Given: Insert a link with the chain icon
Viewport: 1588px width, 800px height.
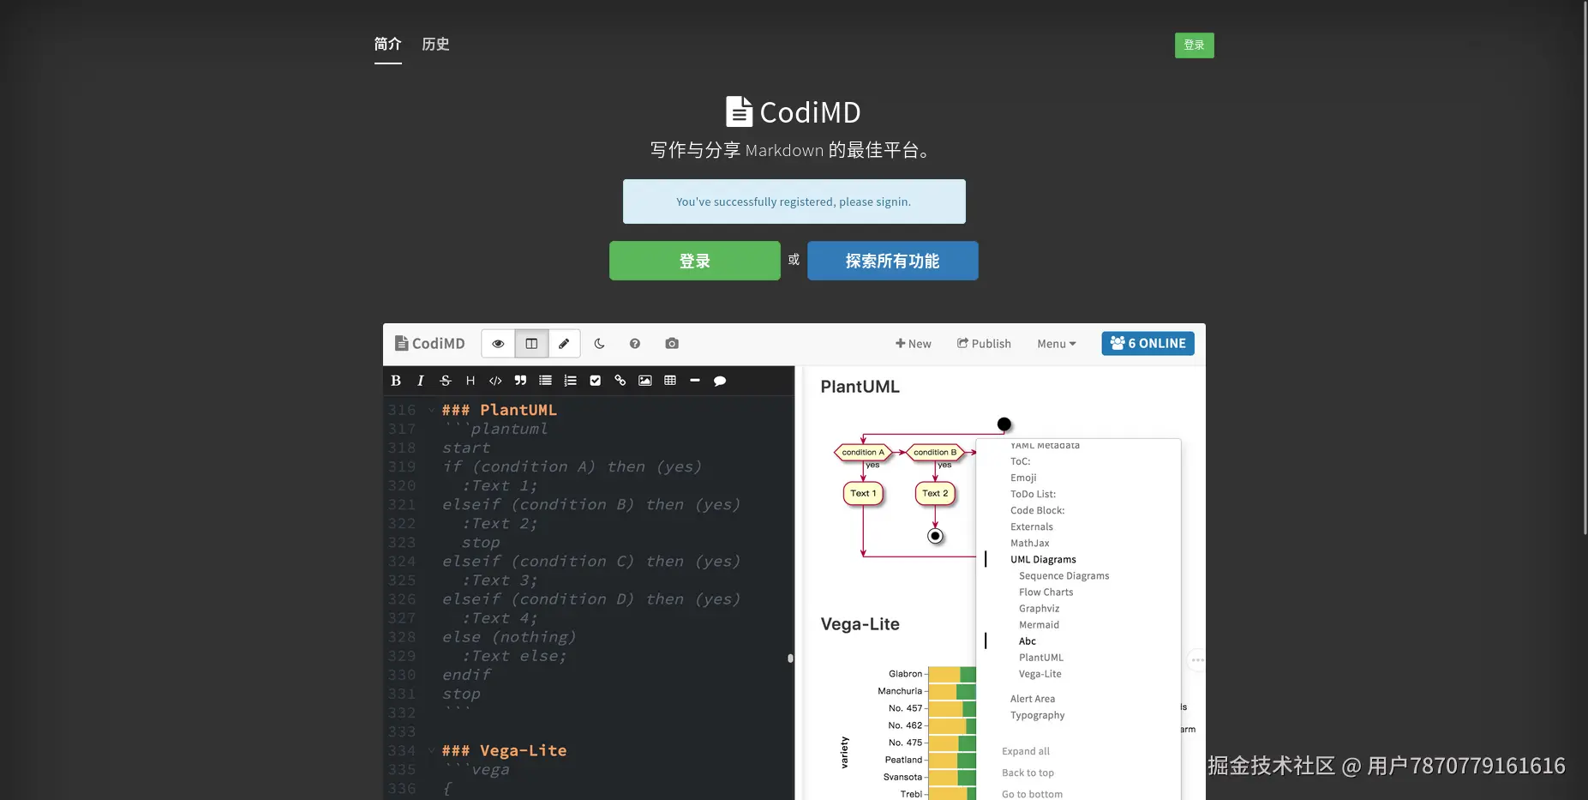Looking at the screenshot, I should 620,381.
